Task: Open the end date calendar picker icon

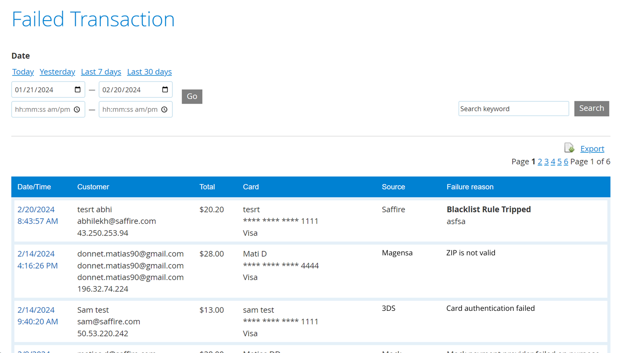Action: coord(165,90)
